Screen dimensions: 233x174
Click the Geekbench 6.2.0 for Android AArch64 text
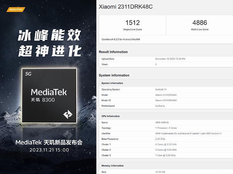click(121, 39)
